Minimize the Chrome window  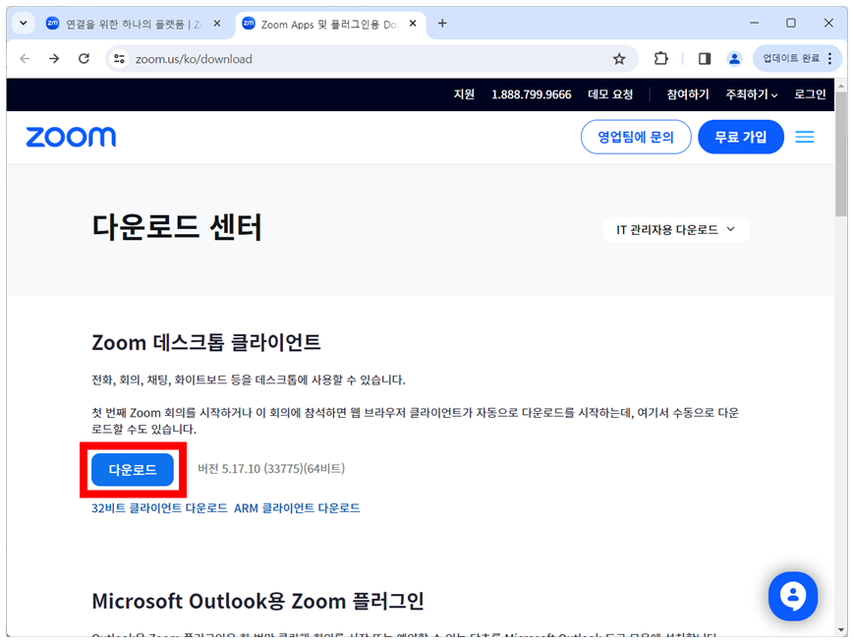[x=754, y=23]
